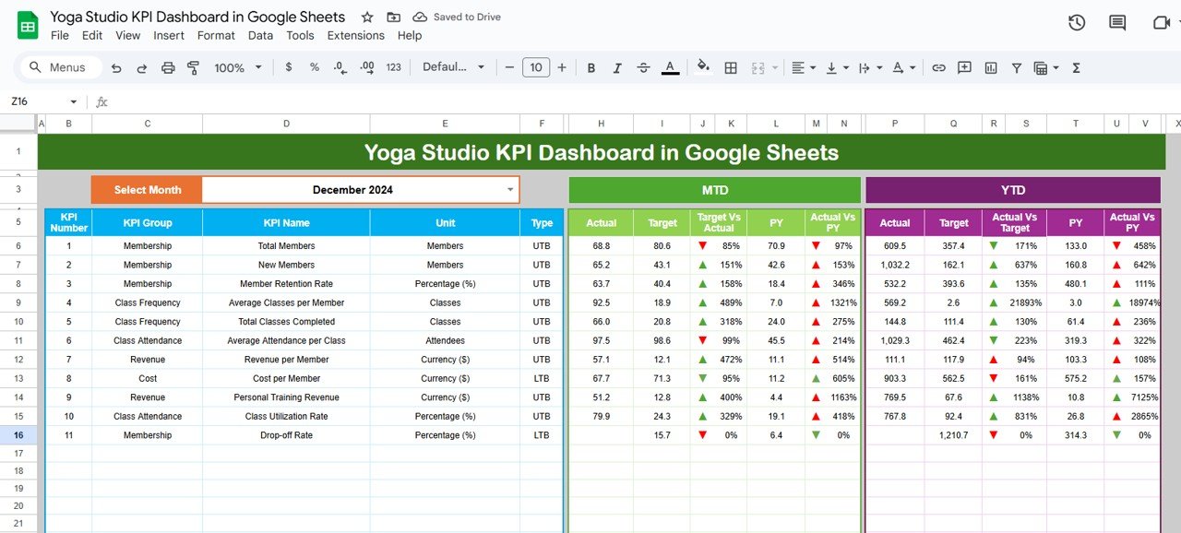Open the Select Month dropdown arrow

coord(510,190)
